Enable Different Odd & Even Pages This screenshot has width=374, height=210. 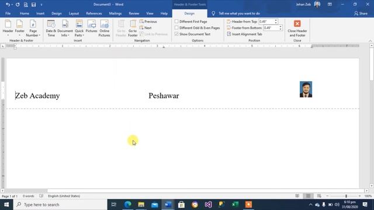[176, 27]
